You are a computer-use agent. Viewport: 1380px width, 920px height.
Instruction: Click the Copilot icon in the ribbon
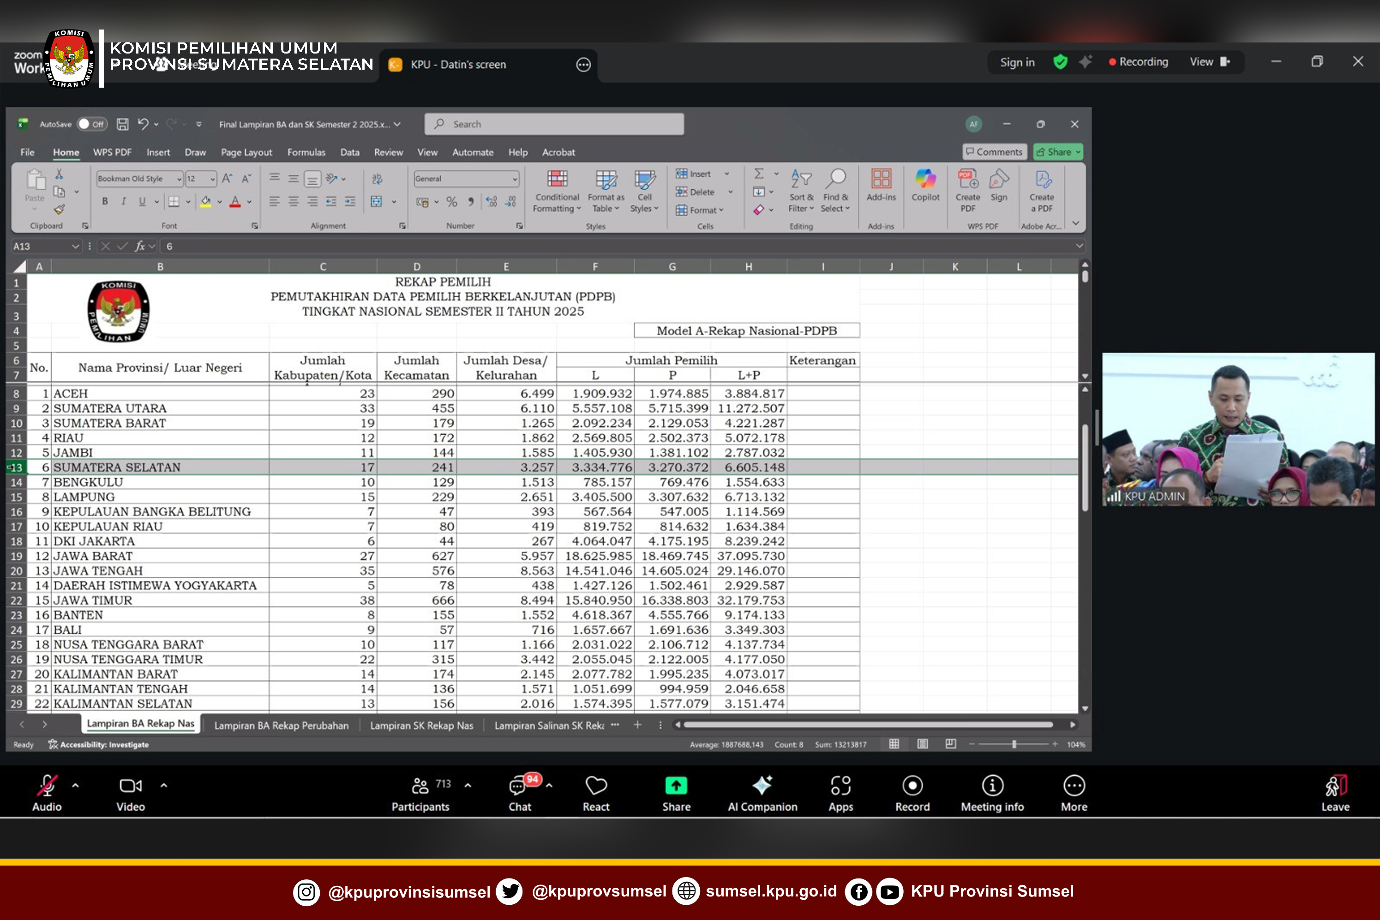tap(925, 179)
